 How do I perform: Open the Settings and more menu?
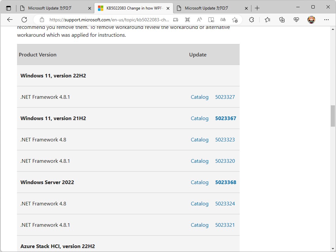(326, 20)
